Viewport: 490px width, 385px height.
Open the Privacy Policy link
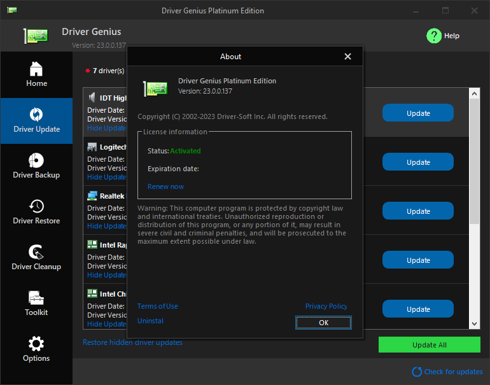point(326,306)
